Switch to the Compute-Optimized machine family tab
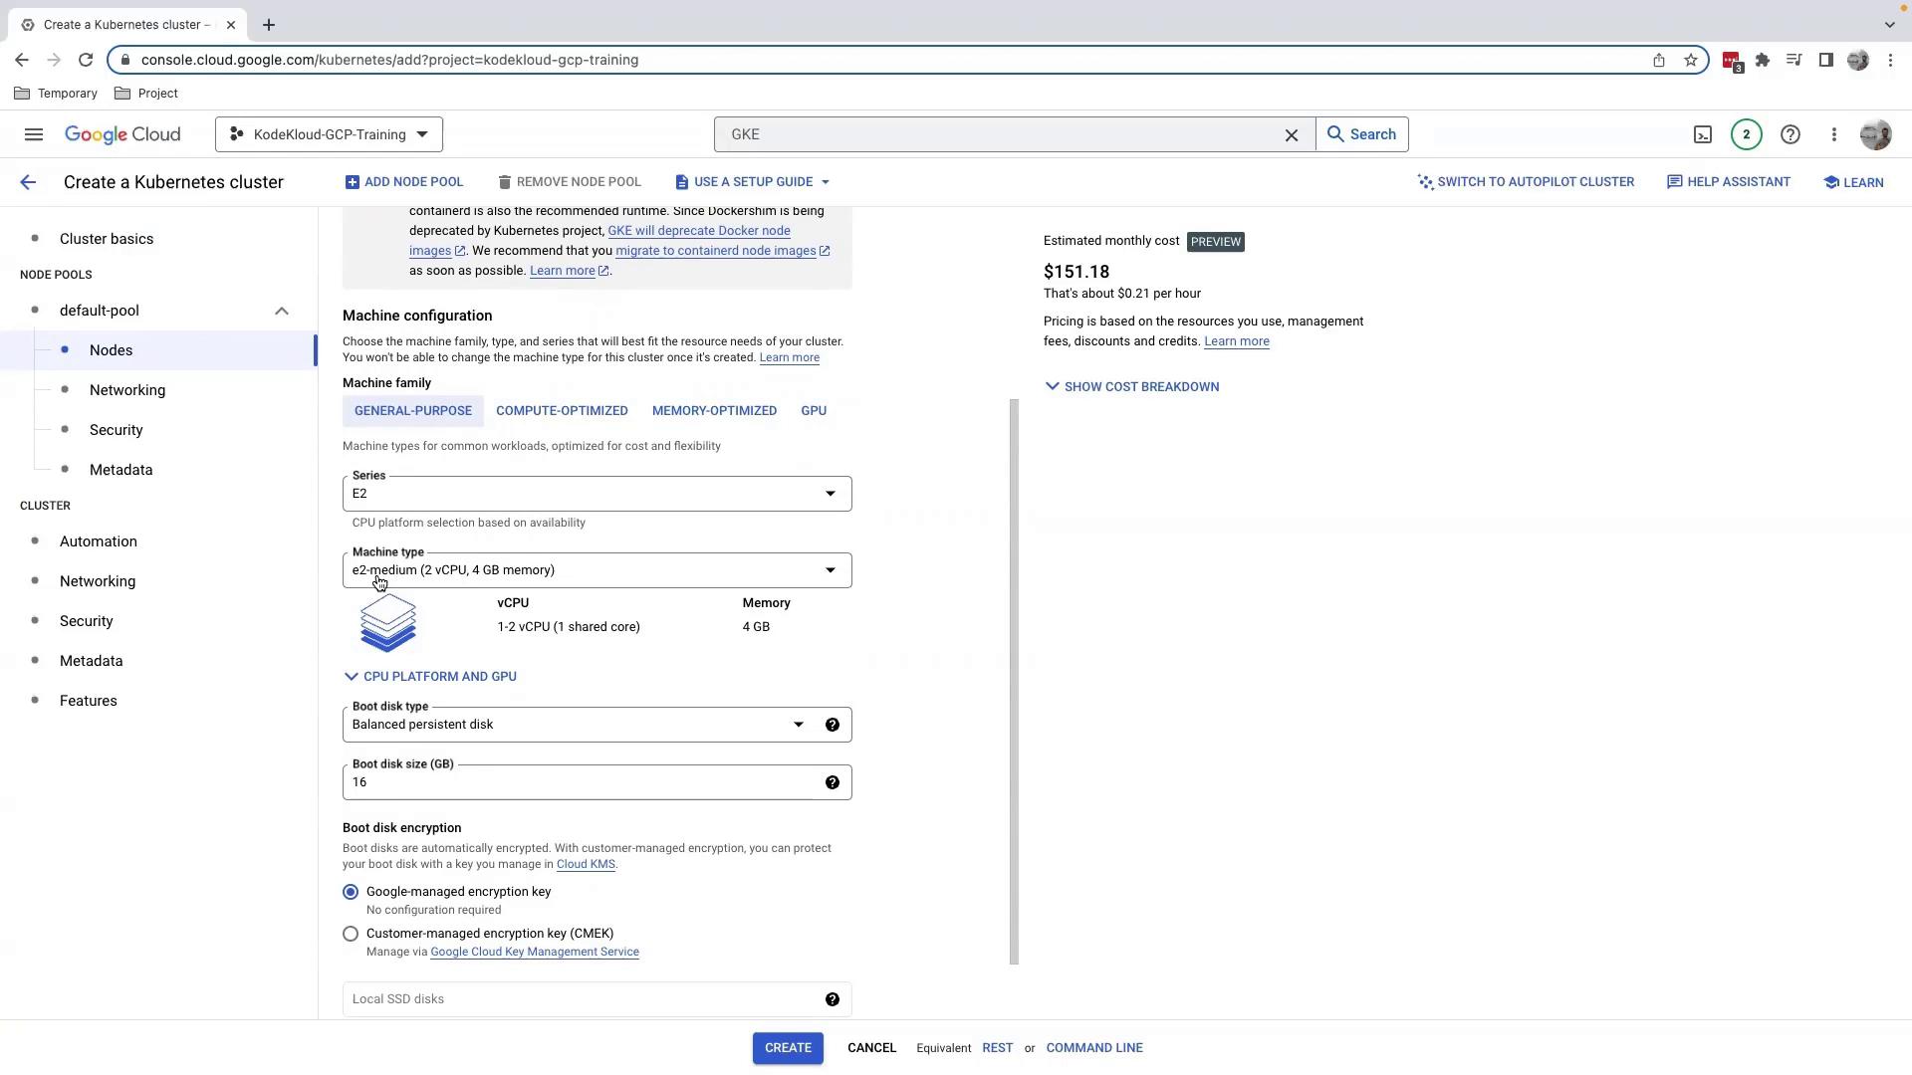 click(x=562, y=411)
